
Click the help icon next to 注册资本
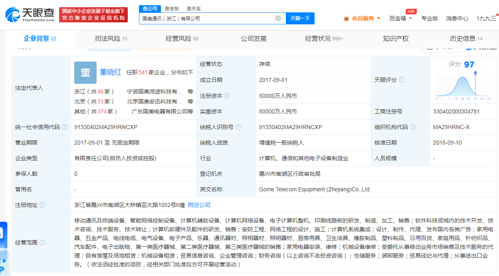click(227, 96)
